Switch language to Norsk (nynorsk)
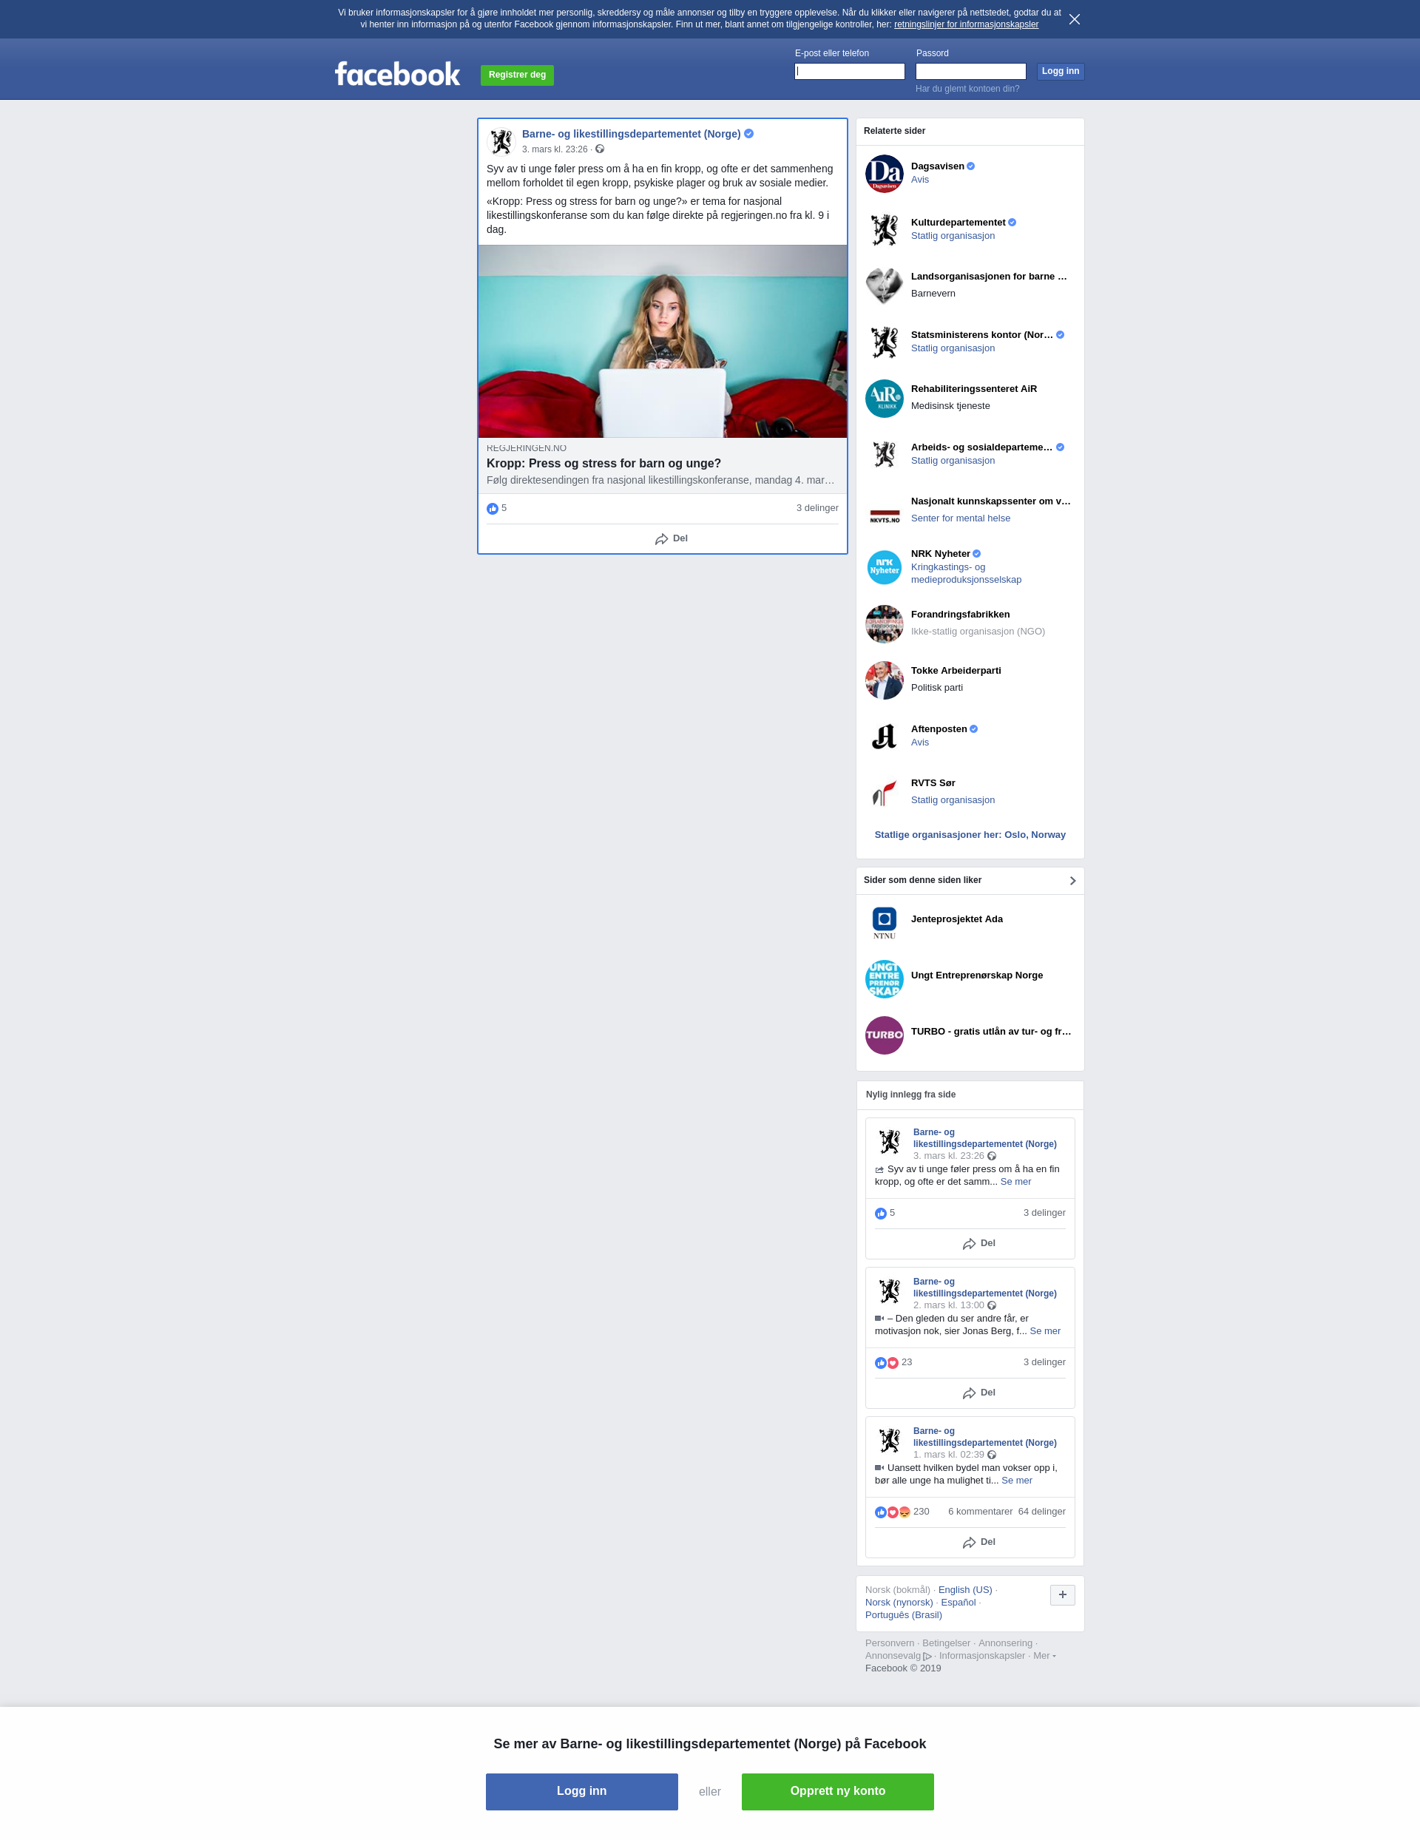The image size is (1420, 1840). pos(899,1603)
